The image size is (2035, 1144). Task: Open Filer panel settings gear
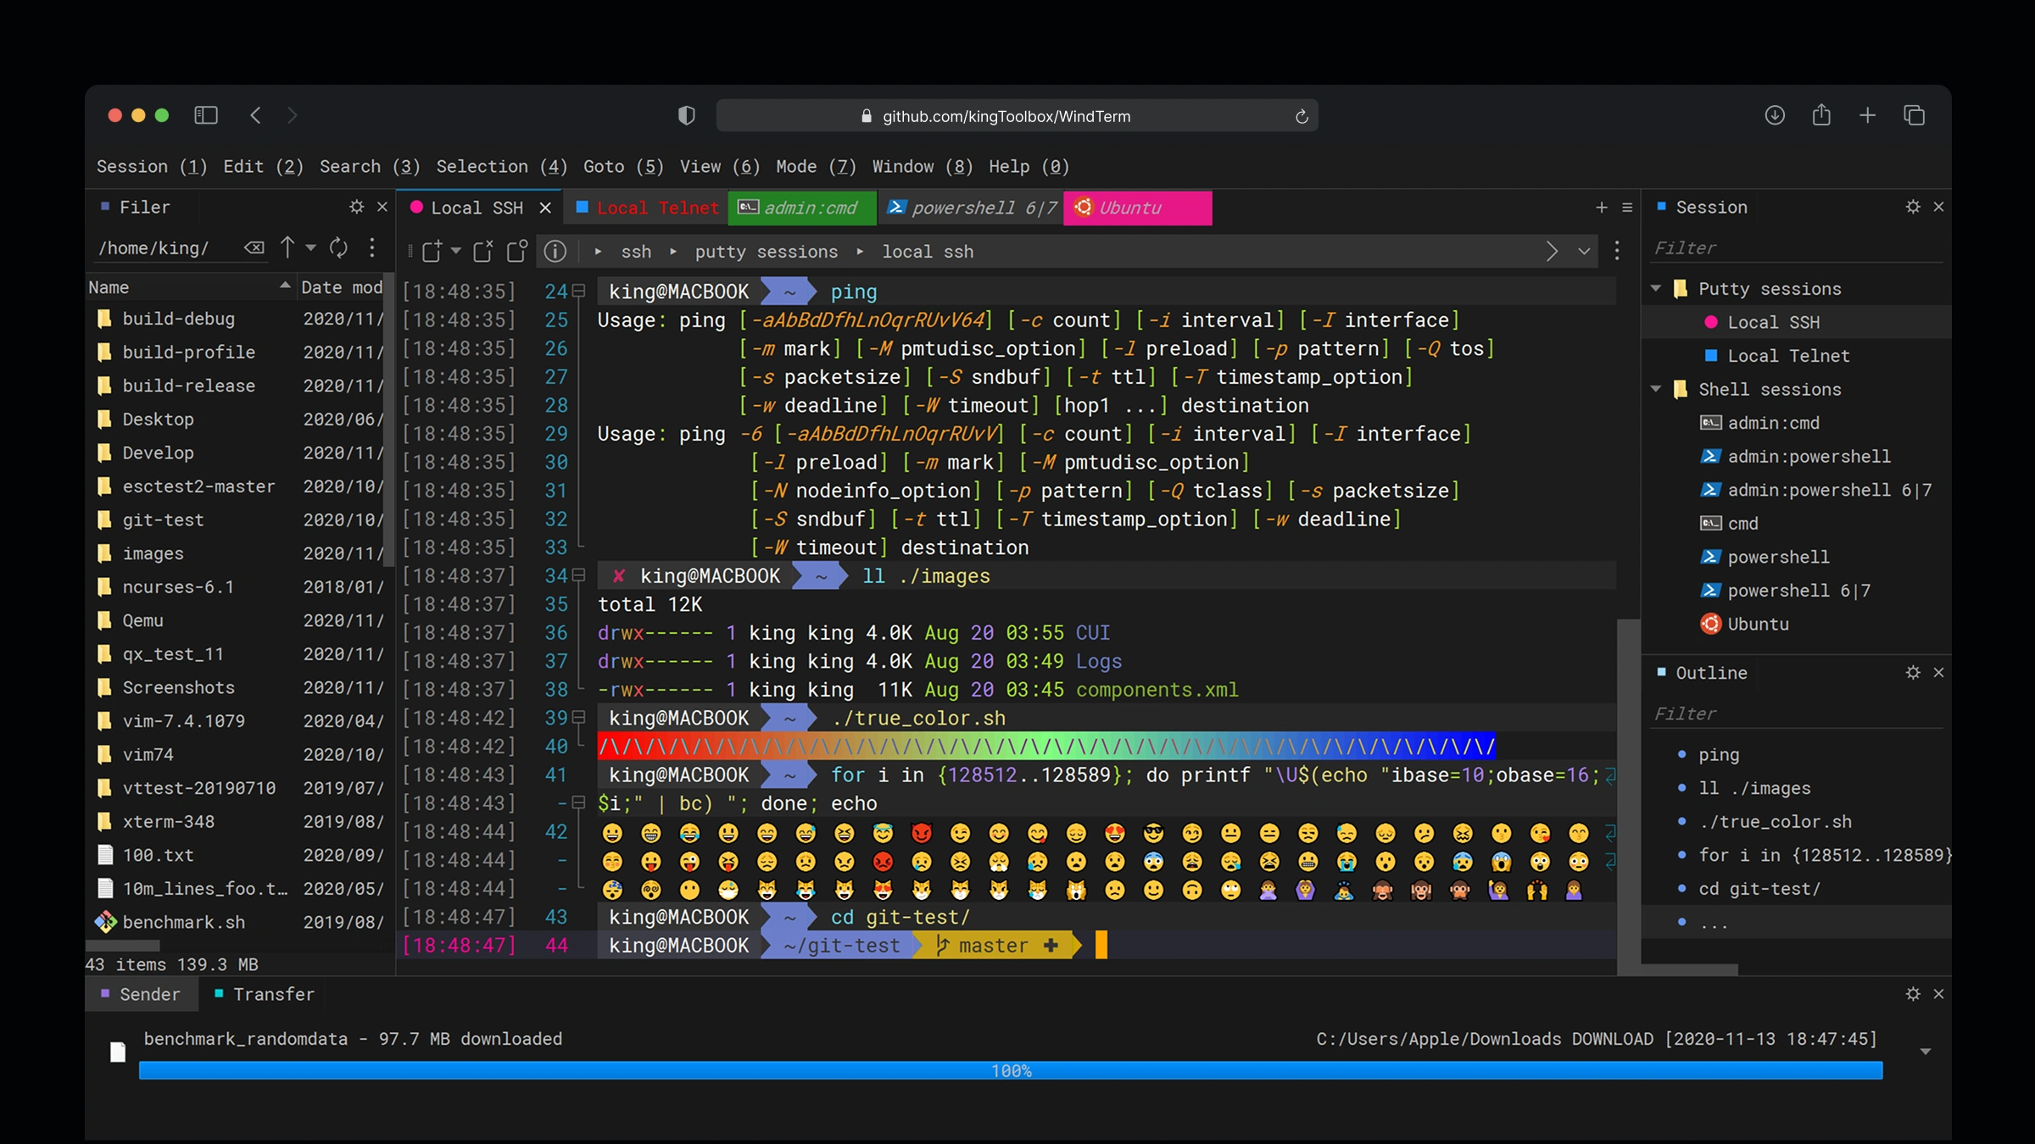(356, 207)
